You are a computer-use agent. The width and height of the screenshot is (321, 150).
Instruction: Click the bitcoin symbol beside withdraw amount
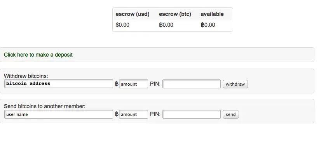pyautogui.click(x=117, y=84)
